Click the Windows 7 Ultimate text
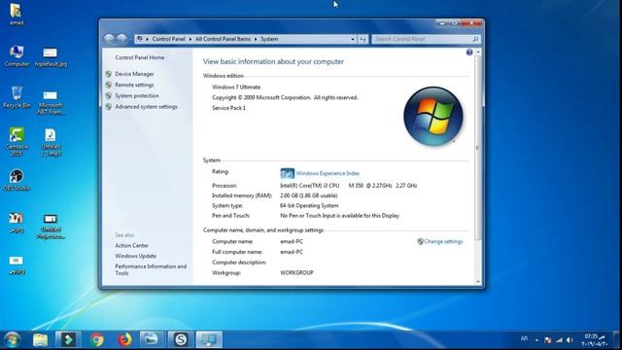Image resolution: width=622 pixels, height=350 pixels. 236,87
